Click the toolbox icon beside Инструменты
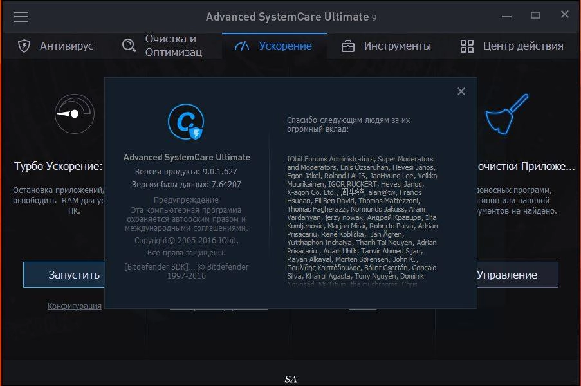 [348, 46]
